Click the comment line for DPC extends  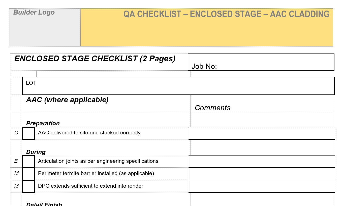coord(261,186)
